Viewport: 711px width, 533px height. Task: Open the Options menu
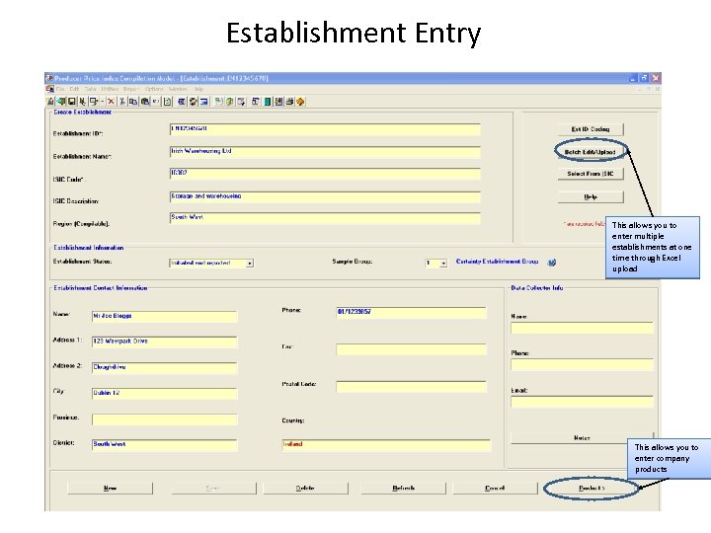154,89
